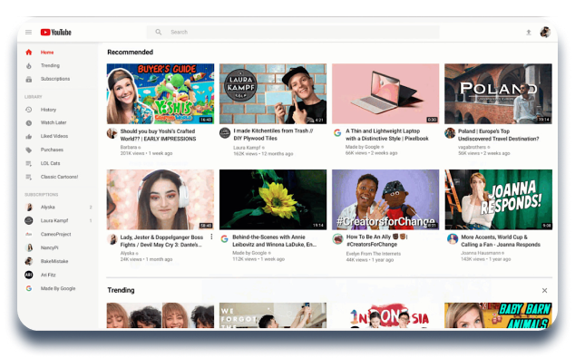This screenshot has width=575, height=358.
Task: Click channel avatar beside Poland video
Action: pyautogui.click(x=450, y=133)
